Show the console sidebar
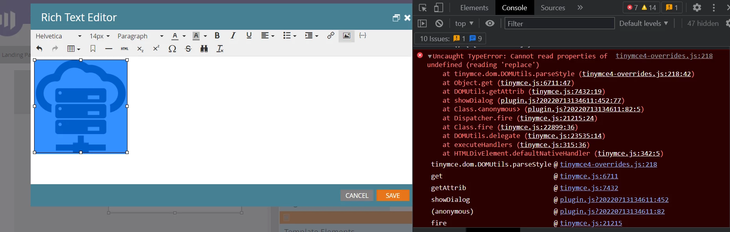The width and height of the screenshot is (730, 232). click(x=422, y=24)
